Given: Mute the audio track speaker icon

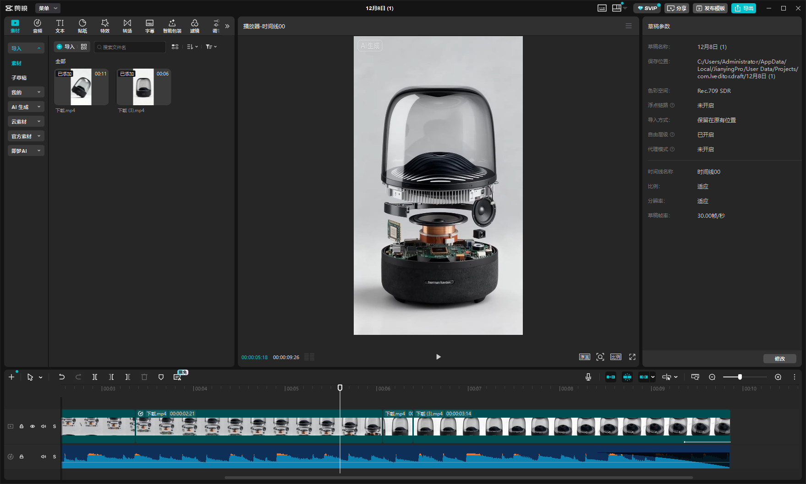Looking at the screenshot, I should 44,457.
